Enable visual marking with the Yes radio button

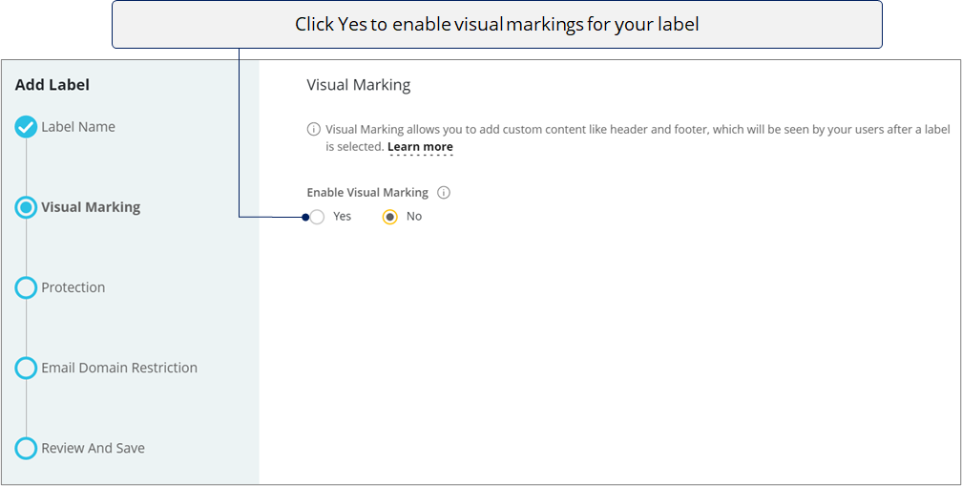point(317,218)
